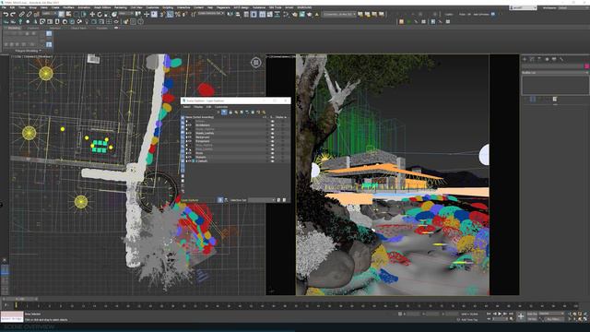
Task: Select the Unlink Selection tool
Action: (29, 15)
